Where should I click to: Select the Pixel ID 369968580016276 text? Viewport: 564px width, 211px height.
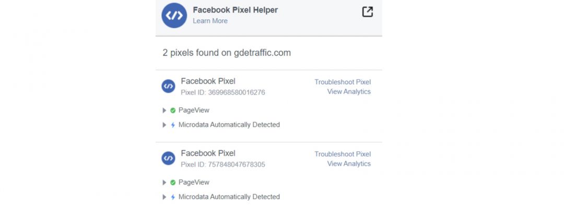pos(223,93)
